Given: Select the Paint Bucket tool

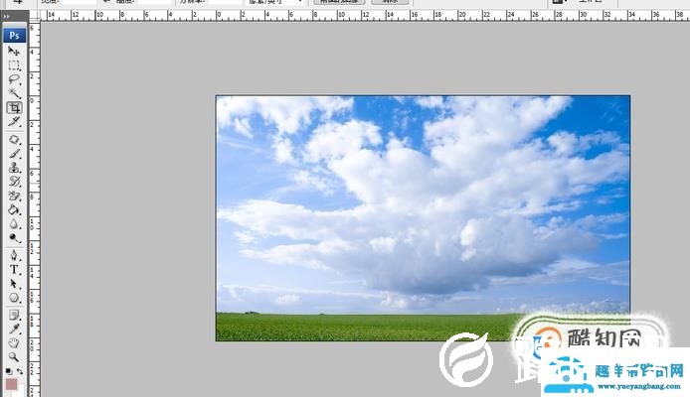Looking at the screenshot, I should pyautogui.click(x=14, y=209).
